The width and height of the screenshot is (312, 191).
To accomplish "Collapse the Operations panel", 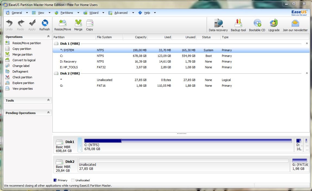I will tap(48, 36).
